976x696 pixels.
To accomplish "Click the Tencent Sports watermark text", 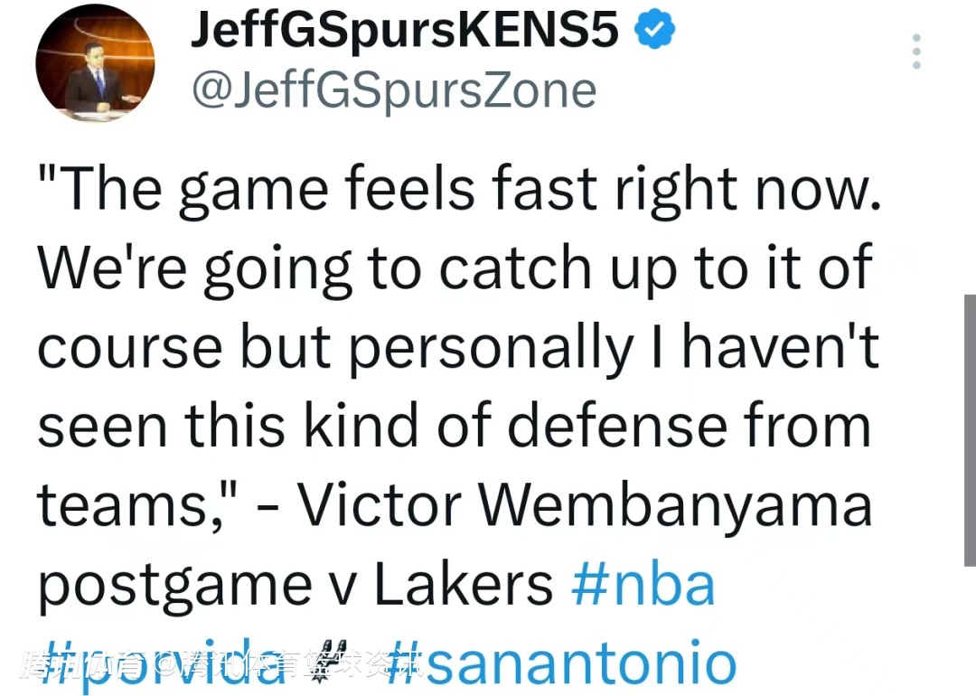I will (221, 666).
